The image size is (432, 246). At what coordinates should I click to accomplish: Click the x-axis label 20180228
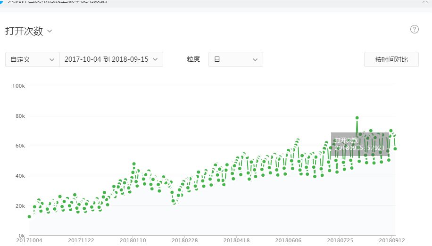click(185, 240)
